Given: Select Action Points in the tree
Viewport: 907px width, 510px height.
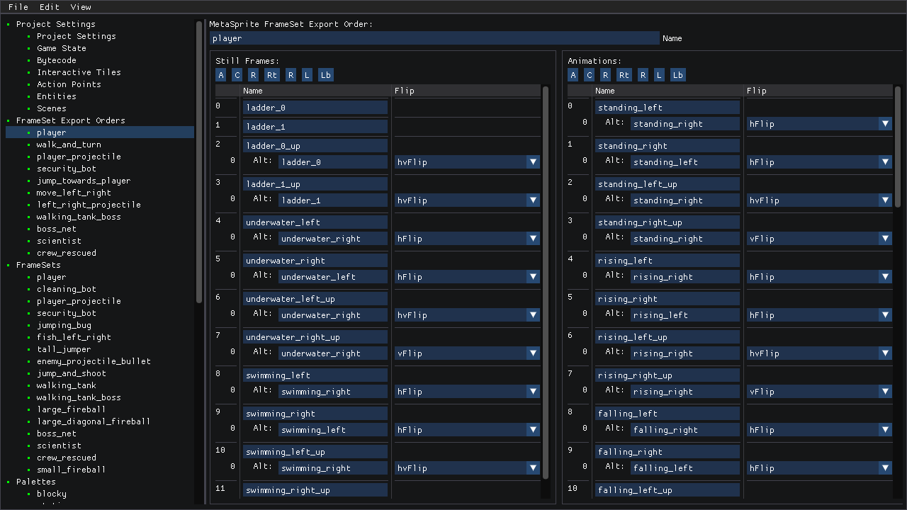Looking at the screenshot, I should tap(69, 84).
